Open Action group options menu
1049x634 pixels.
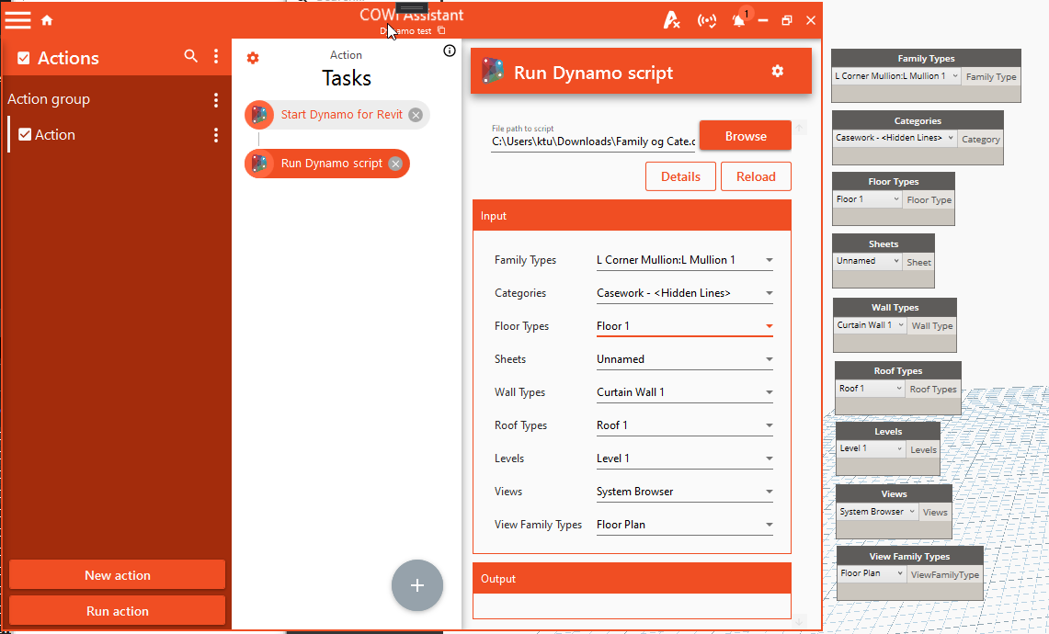tap(216, 99)
